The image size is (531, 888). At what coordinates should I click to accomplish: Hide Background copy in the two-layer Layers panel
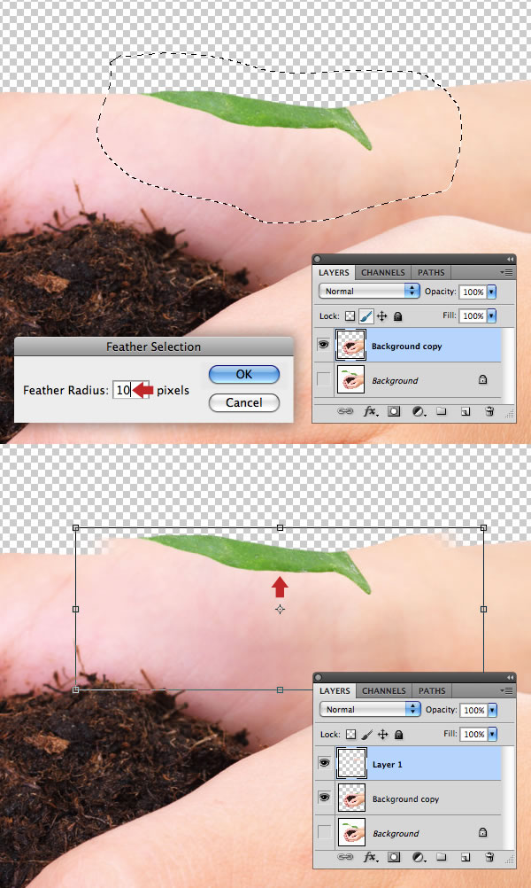point(323,345)
